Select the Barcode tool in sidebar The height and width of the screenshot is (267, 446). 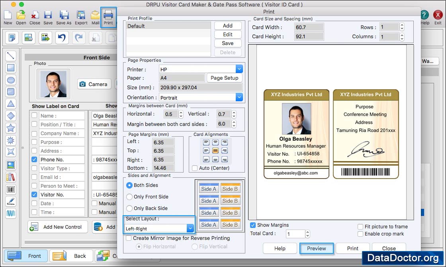pyautogui.click(x=10, y=189)
